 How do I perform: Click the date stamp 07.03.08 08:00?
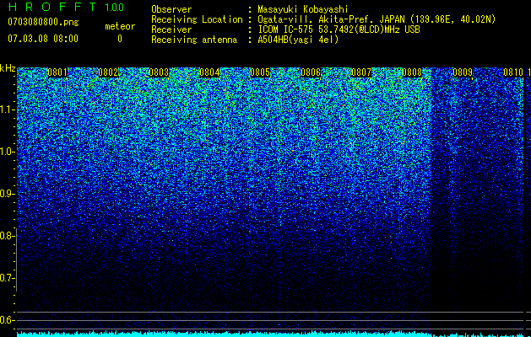click(43, 39)
